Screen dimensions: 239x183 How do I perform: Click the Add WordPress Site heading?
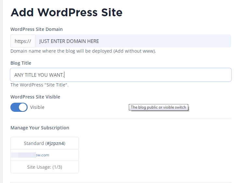66,12
